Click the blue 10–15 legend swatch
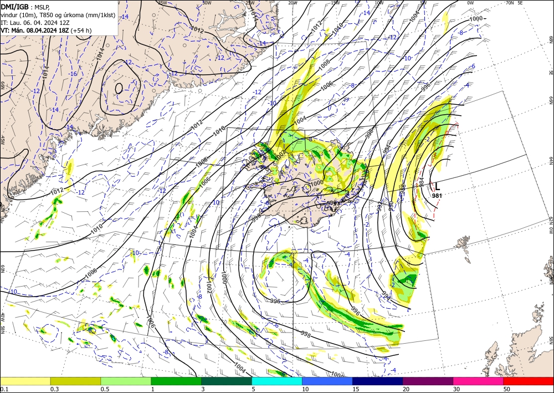 point(327,381)
